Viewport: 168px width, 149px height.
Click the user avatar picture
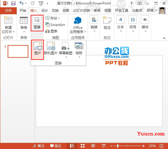(x=162, y=11)
